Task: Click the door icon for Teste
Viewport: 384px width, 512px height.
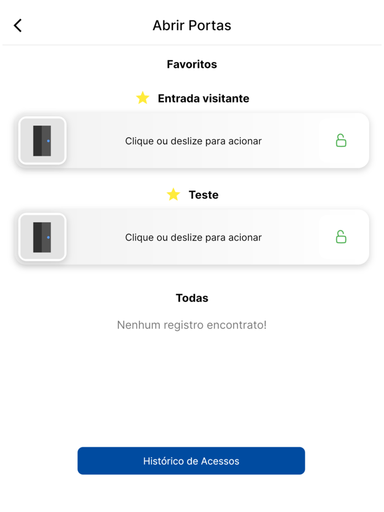Action: (x=42, y=237)
